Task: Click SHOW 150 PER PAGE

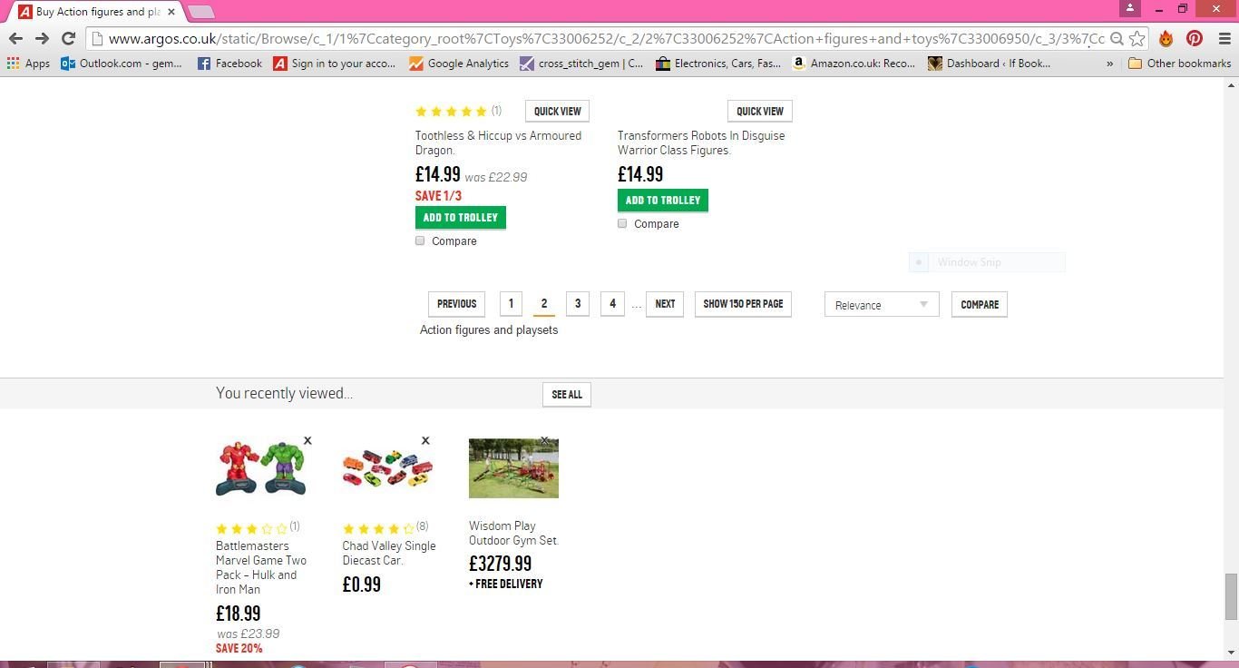Action: click(743, 304)
